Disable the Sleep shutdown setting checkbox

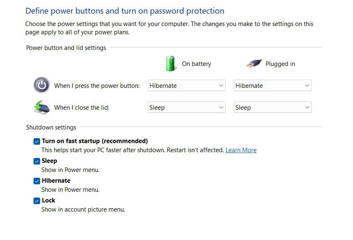[37, 161]
